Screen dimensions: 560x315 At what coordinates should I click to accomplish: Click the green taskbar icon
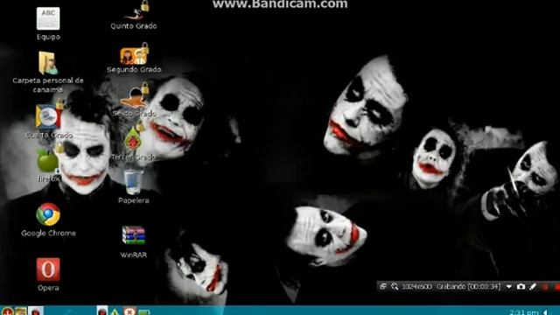click(x=143, y=312)
